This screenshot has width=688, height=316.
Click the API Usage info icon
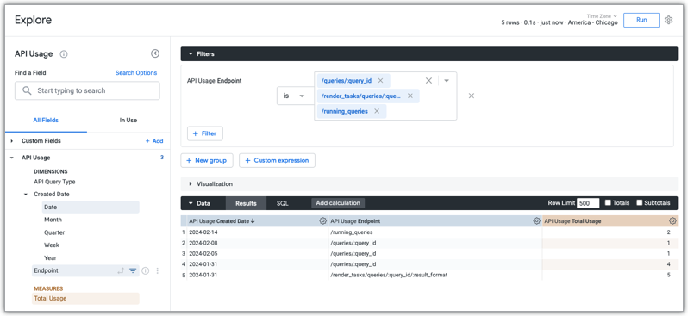coord(64,54)
